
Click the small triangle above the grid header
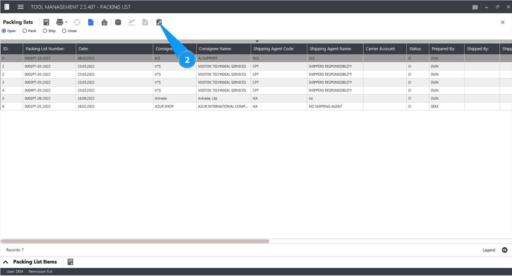(257, 41)
